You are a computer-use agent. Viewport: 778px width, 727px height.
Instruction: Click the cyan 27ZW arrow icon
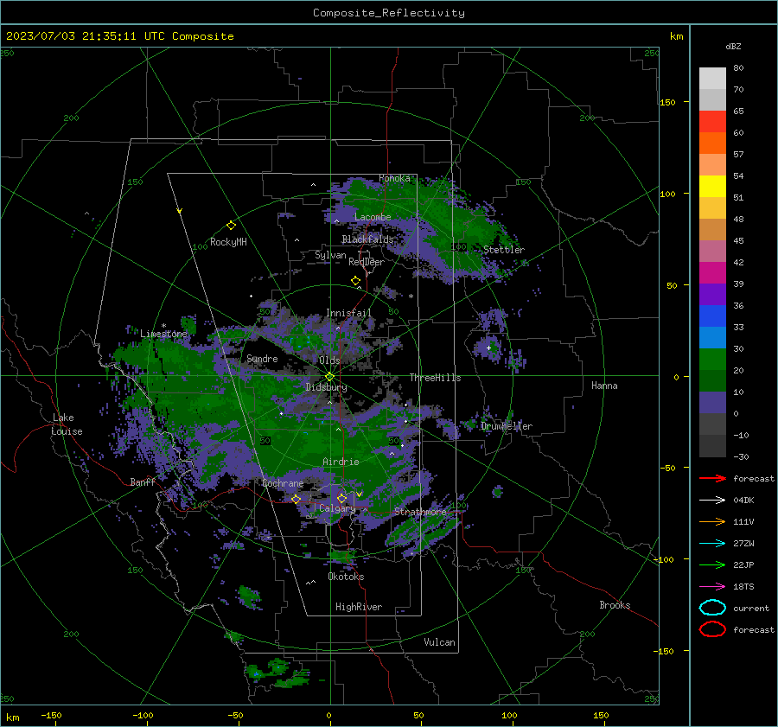coord(712,544)
